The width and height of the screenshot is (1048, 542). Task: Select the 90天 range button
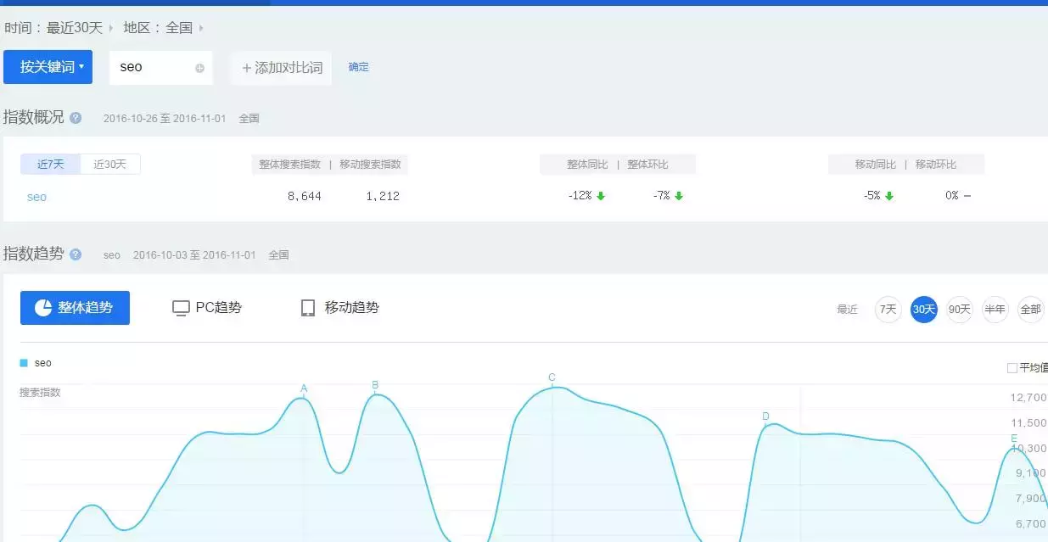coord(959,310)
